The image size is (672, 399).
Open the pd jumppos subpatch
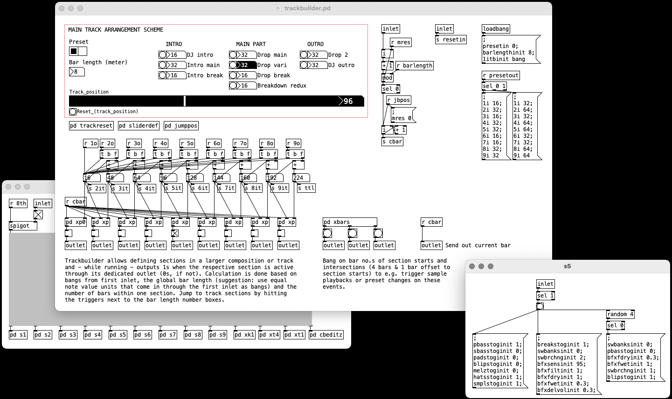181,126
